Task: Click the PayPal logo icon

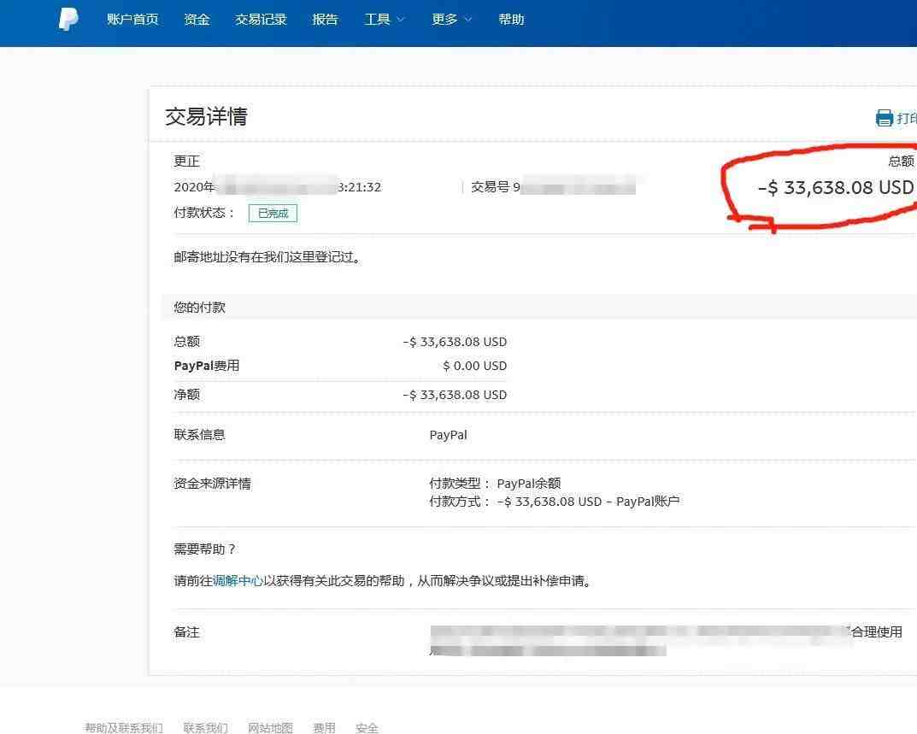Action: 68,19
